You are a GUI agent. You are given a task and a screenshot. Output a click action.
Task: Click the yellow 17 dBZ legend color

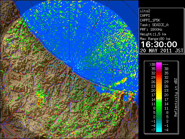(159, 95)
